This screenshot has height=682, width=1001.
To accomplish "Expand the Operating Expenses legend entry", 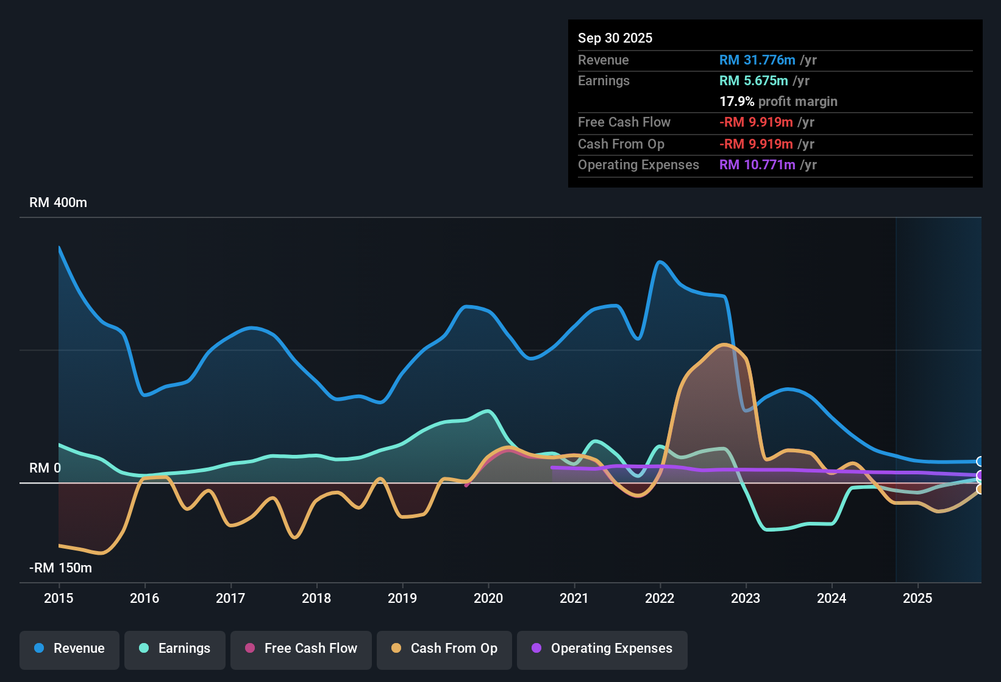I will pyautogui.click(x=602, y=649).
